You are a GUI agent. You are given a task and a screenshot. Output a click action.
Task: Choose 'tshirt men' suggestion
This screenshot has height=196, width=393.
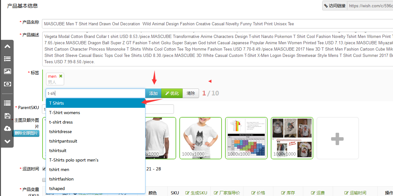coord(96,169)
